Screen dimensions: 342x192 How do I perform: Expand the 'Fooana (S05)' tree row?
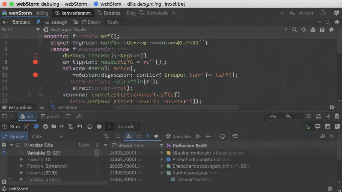(22, 173)
